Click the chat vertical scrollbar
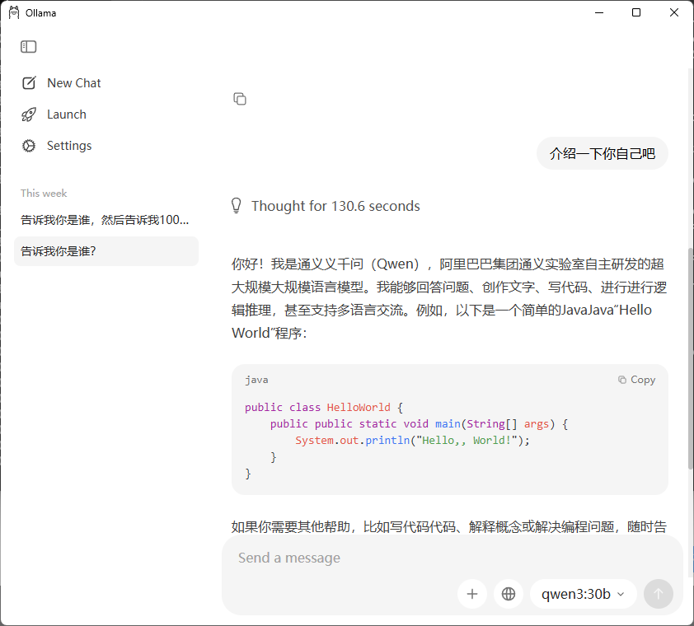Image resolution: width=694 pixels, height=626 pixels. [691, 358]
